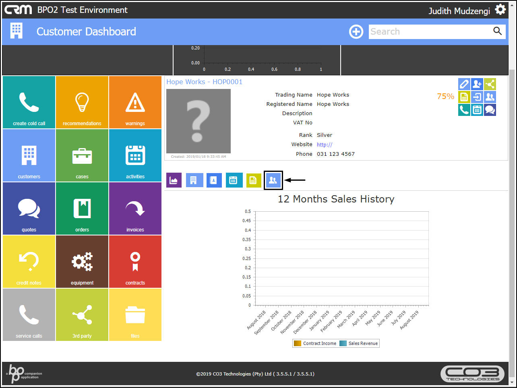Click the yellow document icon on customer card

[x=464, y=97]
